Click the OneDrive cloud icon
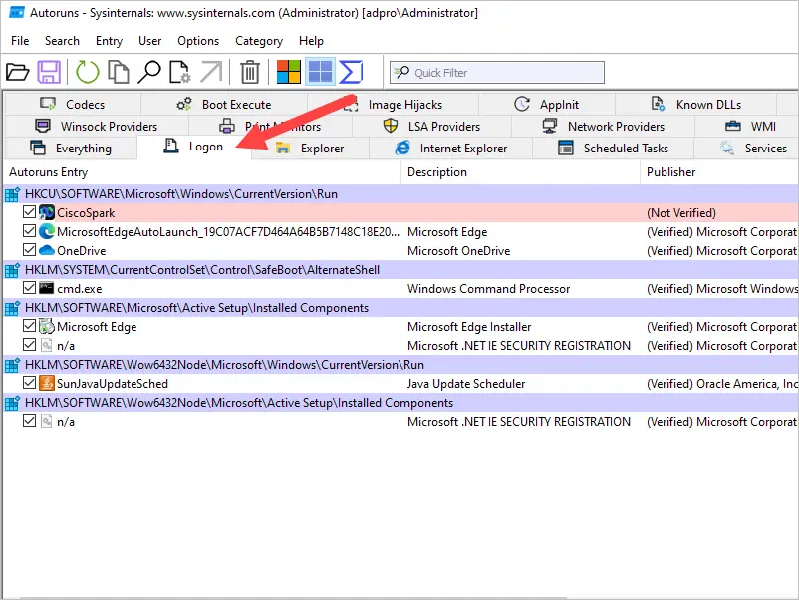 [x=47, y=250]
